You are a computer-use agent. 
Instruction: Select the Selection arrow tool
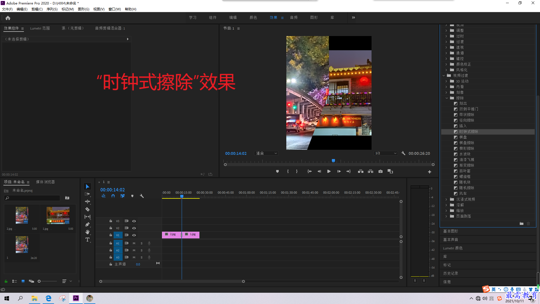tap(87, 187)
